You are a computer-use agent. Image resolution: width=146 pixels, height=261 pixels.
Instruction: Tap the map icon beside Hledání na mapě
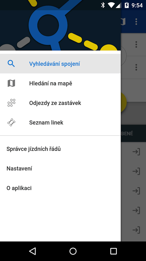pyautogui.click(x=12, y=83)
